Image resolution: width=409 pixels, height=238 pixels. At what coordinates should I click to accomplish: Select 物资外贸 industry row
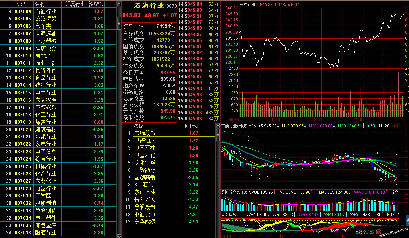point(58,70)
